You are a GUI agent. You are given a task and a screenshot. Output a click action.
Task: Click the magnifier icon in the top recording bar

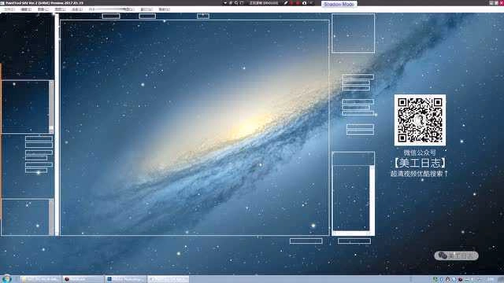coord(236,3)
